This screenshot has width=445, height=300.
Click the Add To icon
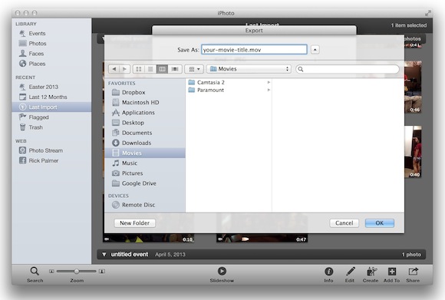(x=392, y=272)
